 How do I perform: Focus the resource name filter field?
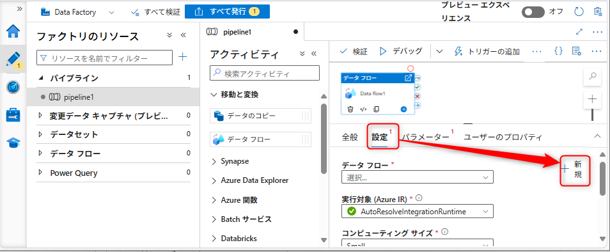104,58
